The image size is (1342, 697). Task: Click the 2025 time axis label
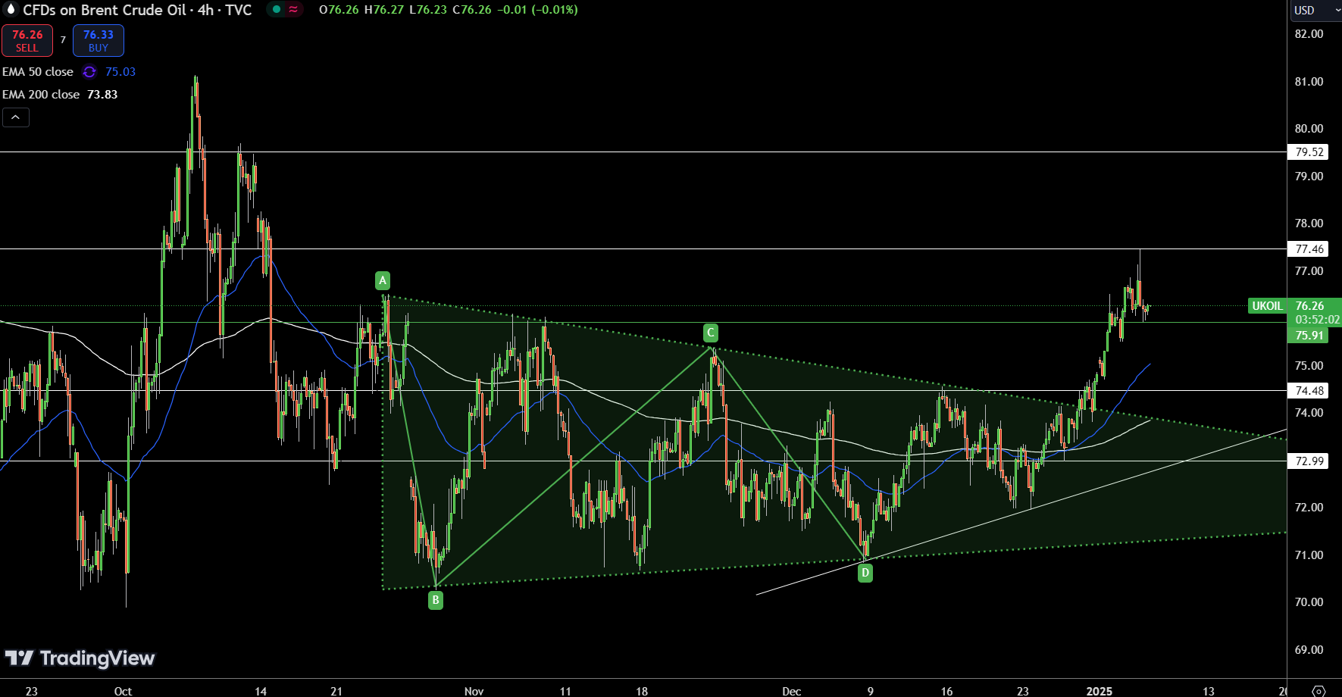pos(1100,691)
